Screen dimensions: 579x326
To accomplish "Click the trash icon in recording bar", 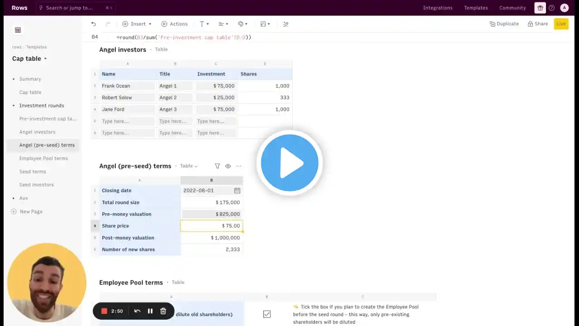I will pyautogui.click(x=163, y=311).
